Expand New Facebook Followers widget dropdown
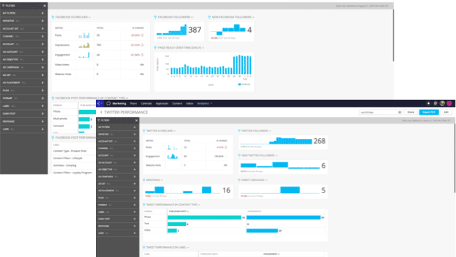 tap(253, 17)
